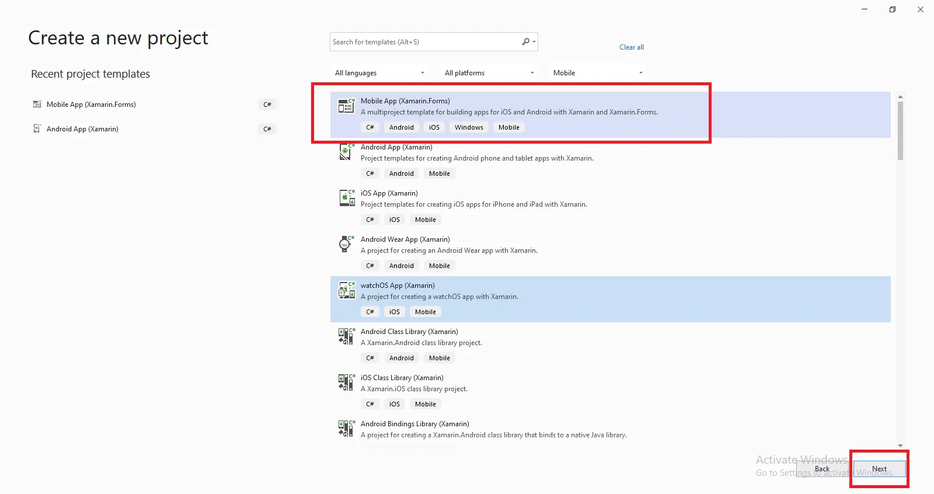Click C# tag on iOS App (Xamarin)
Viewport: 934px width, 494px height.
pos(370,220)
